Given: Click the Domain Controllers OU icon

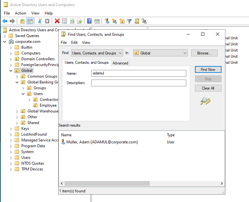Looking at the screenshot, I should 17,59.
